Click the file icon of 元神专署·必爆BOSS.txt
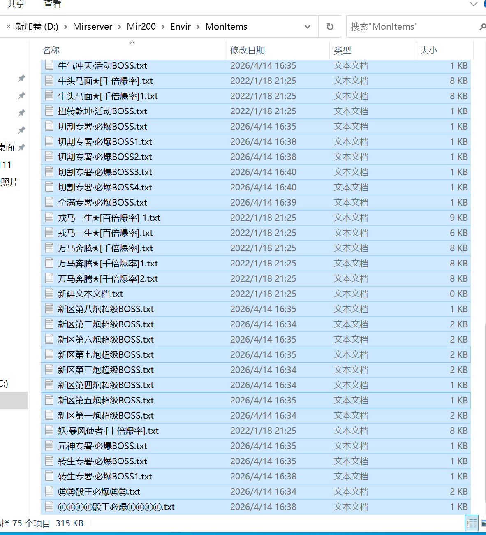 point(49,446)
